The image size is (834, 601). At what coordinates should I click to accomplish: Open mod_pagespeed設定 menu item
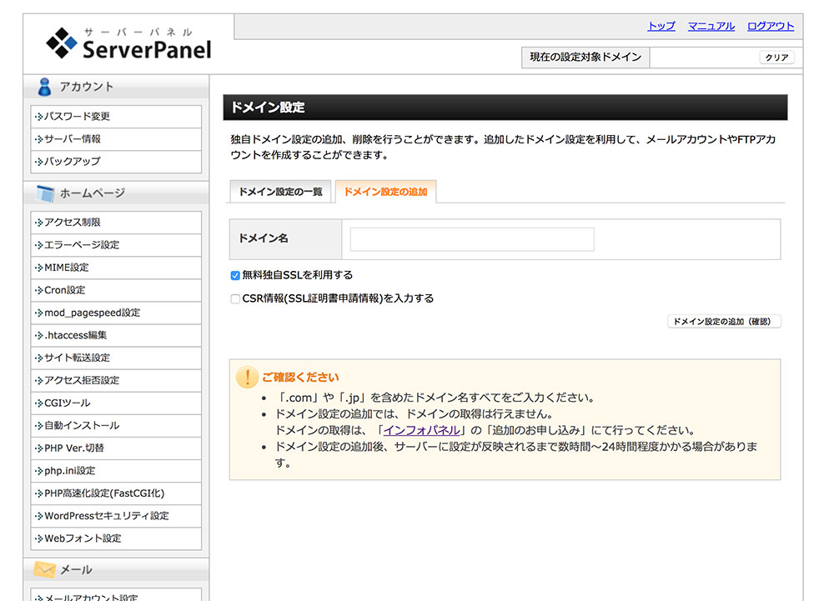pos(116,313)
